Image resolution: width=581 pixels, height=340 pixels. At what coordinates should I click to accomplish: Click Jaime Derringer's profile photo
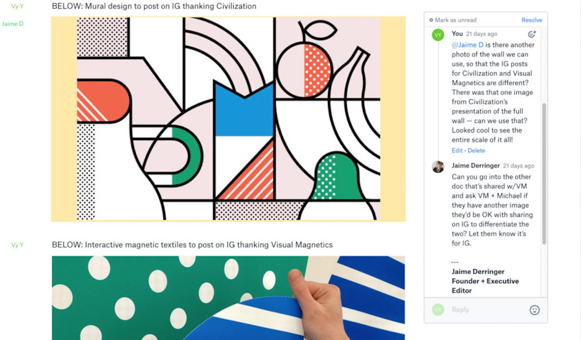[438, 166]
